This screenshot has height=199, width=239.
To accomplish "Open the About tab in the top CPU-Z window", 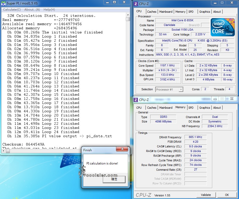I will (217, 12).
